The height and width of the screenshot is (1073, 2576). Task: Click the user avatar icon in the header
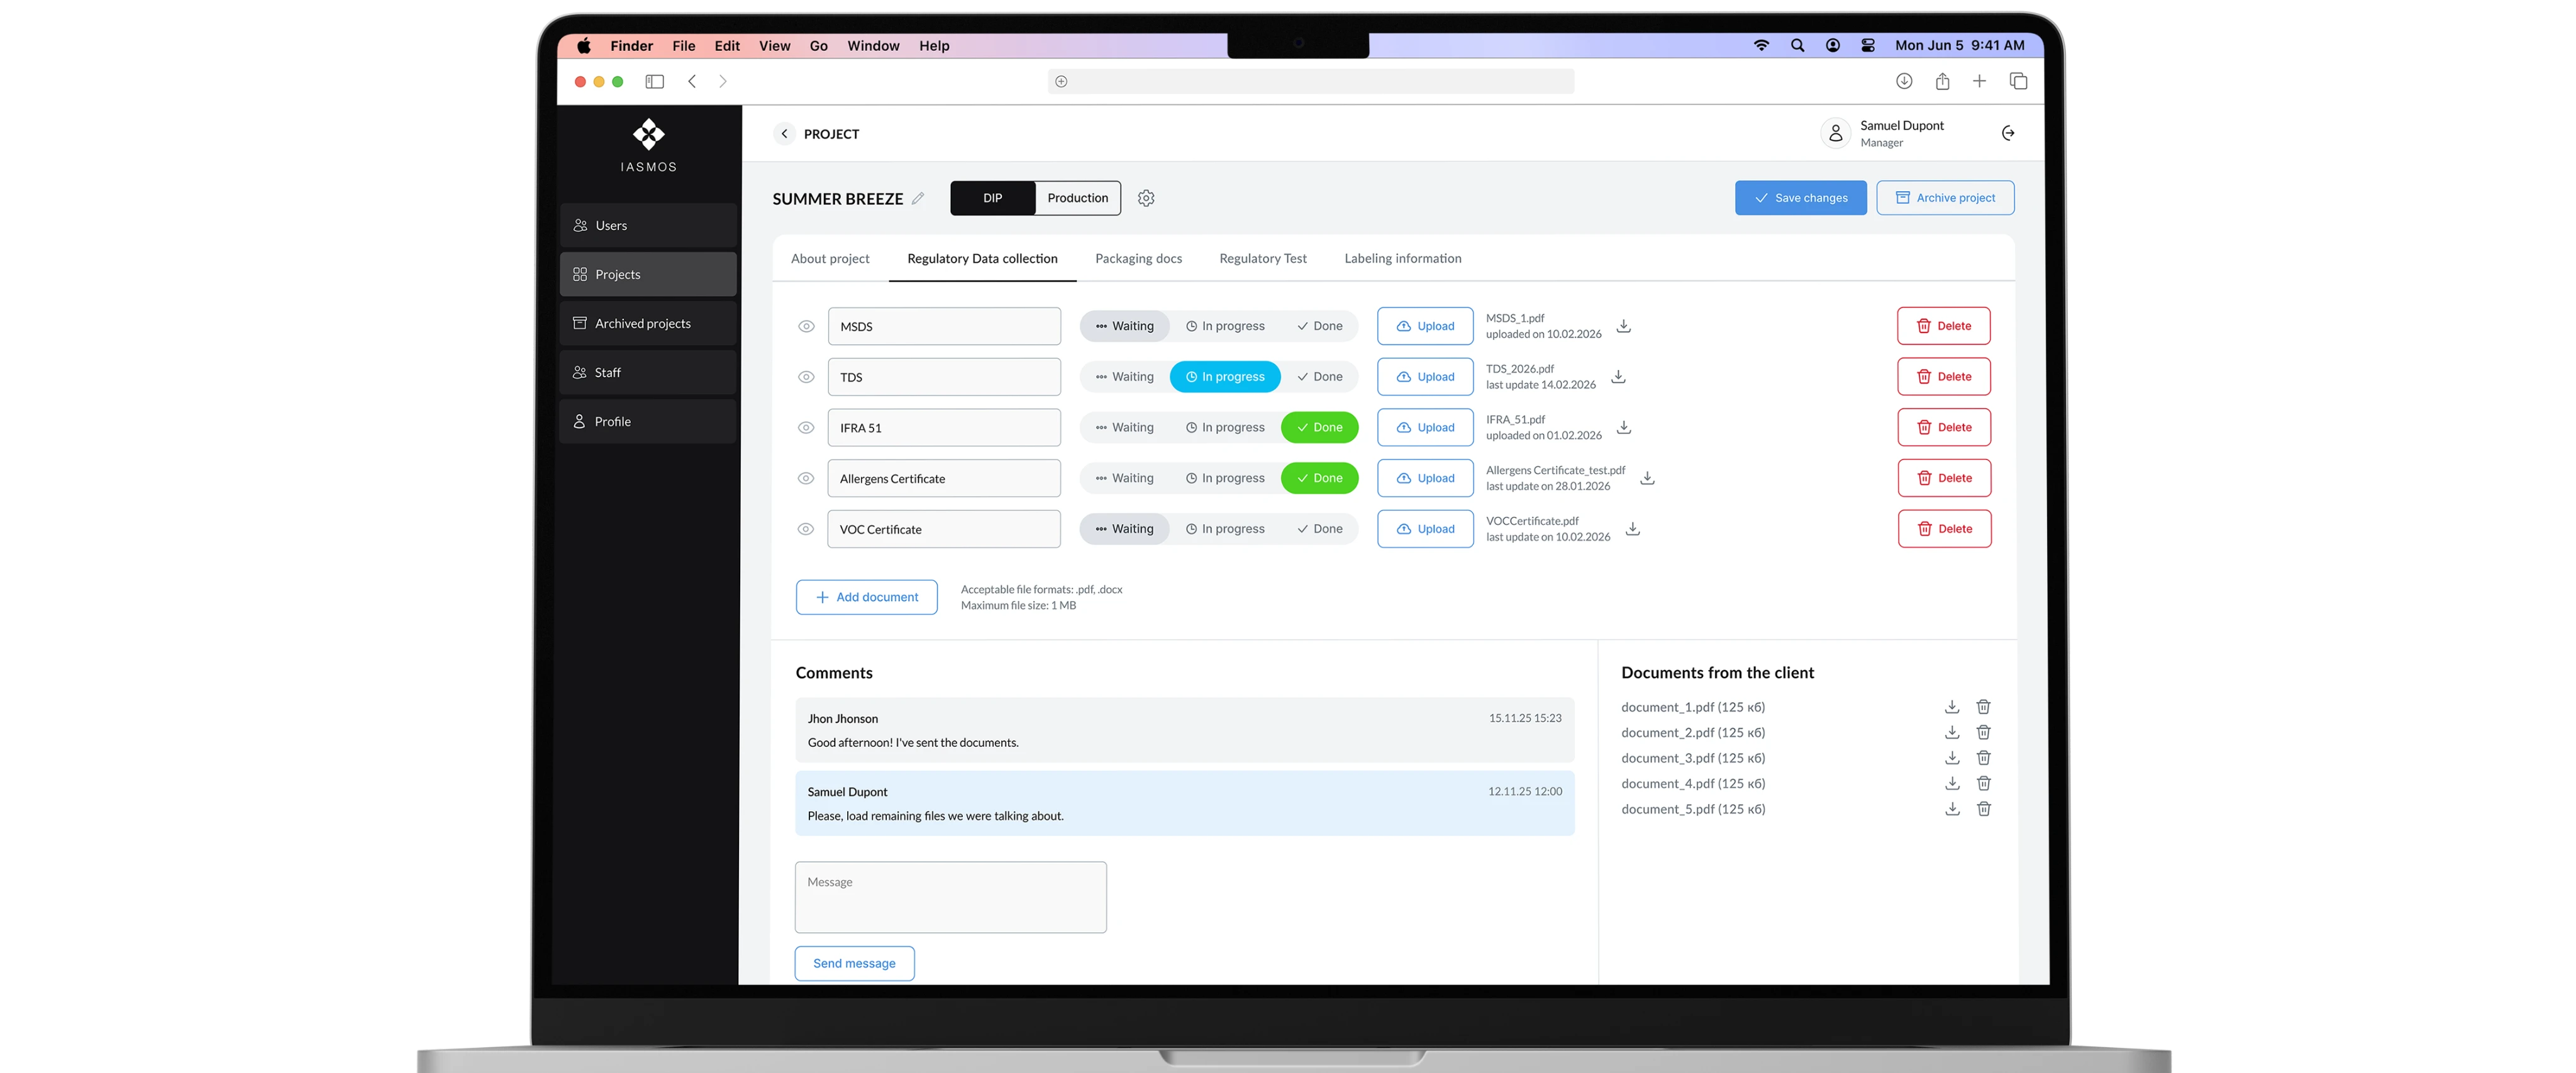pyautogui.click(x=1835, y=133)
